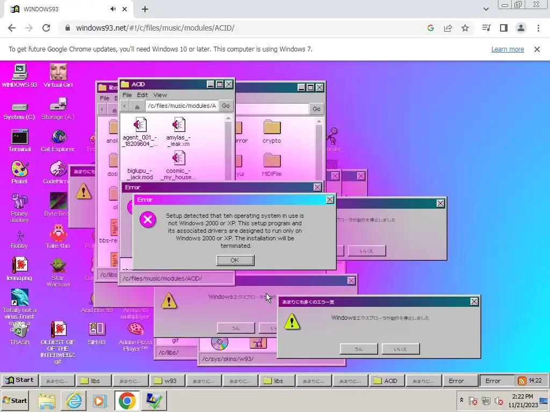This screenshot has width=550, height=412.
Task: Open the Windows93 Start button
Action: point(20,380)
